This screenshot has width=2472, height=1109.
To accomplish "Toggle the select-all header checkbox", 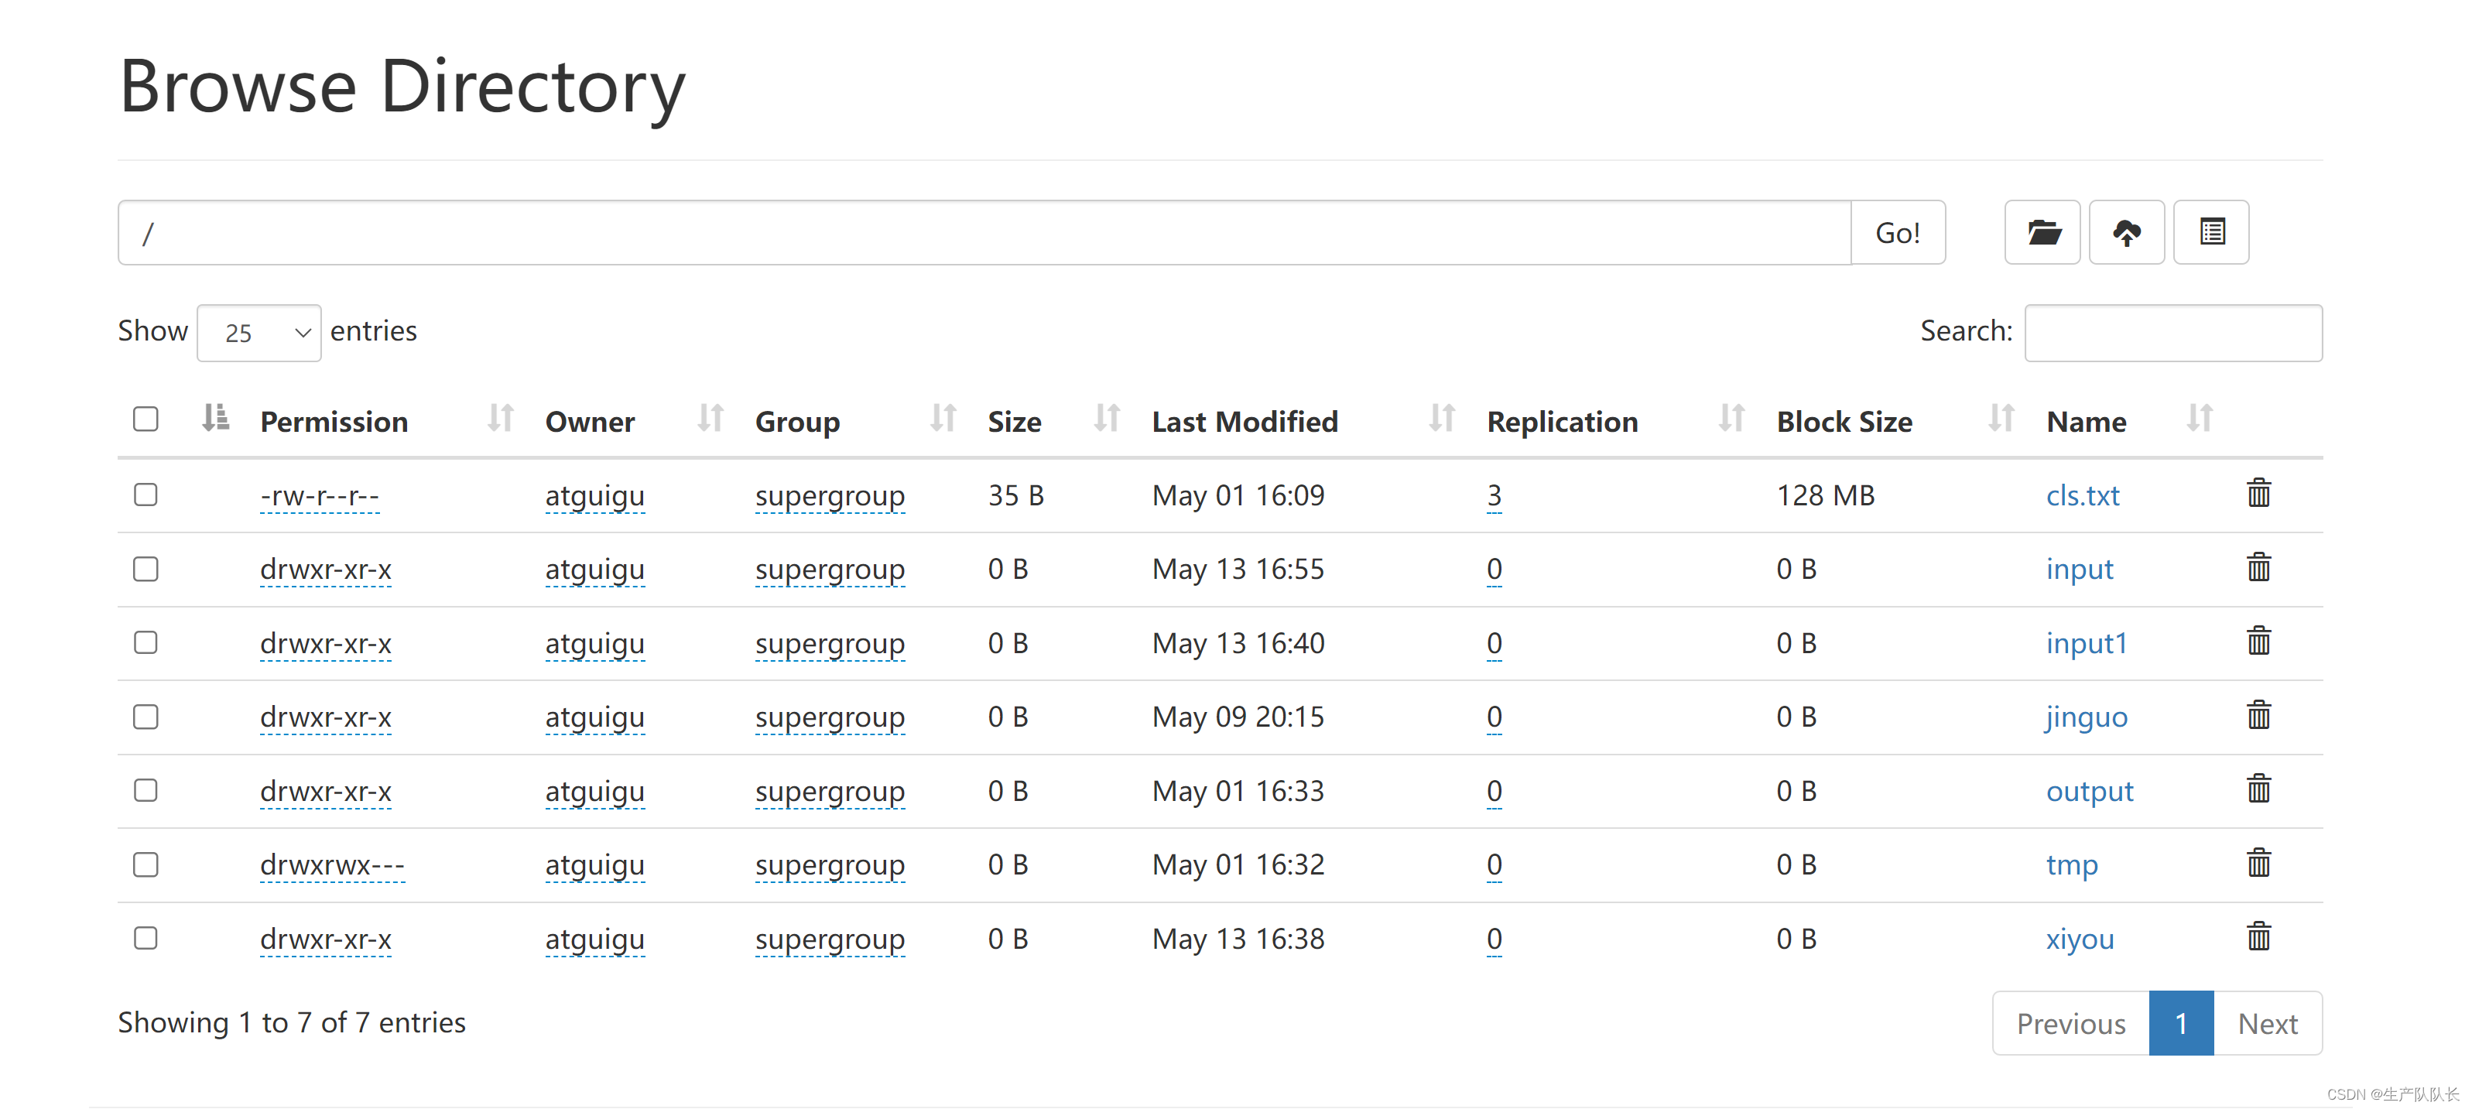I will [146, 419].
